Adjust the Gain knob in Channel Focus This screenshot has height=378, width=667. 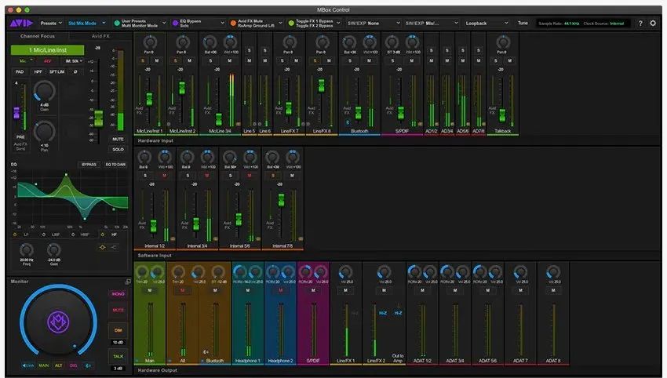pyautogui.click(x=44, y=92)
